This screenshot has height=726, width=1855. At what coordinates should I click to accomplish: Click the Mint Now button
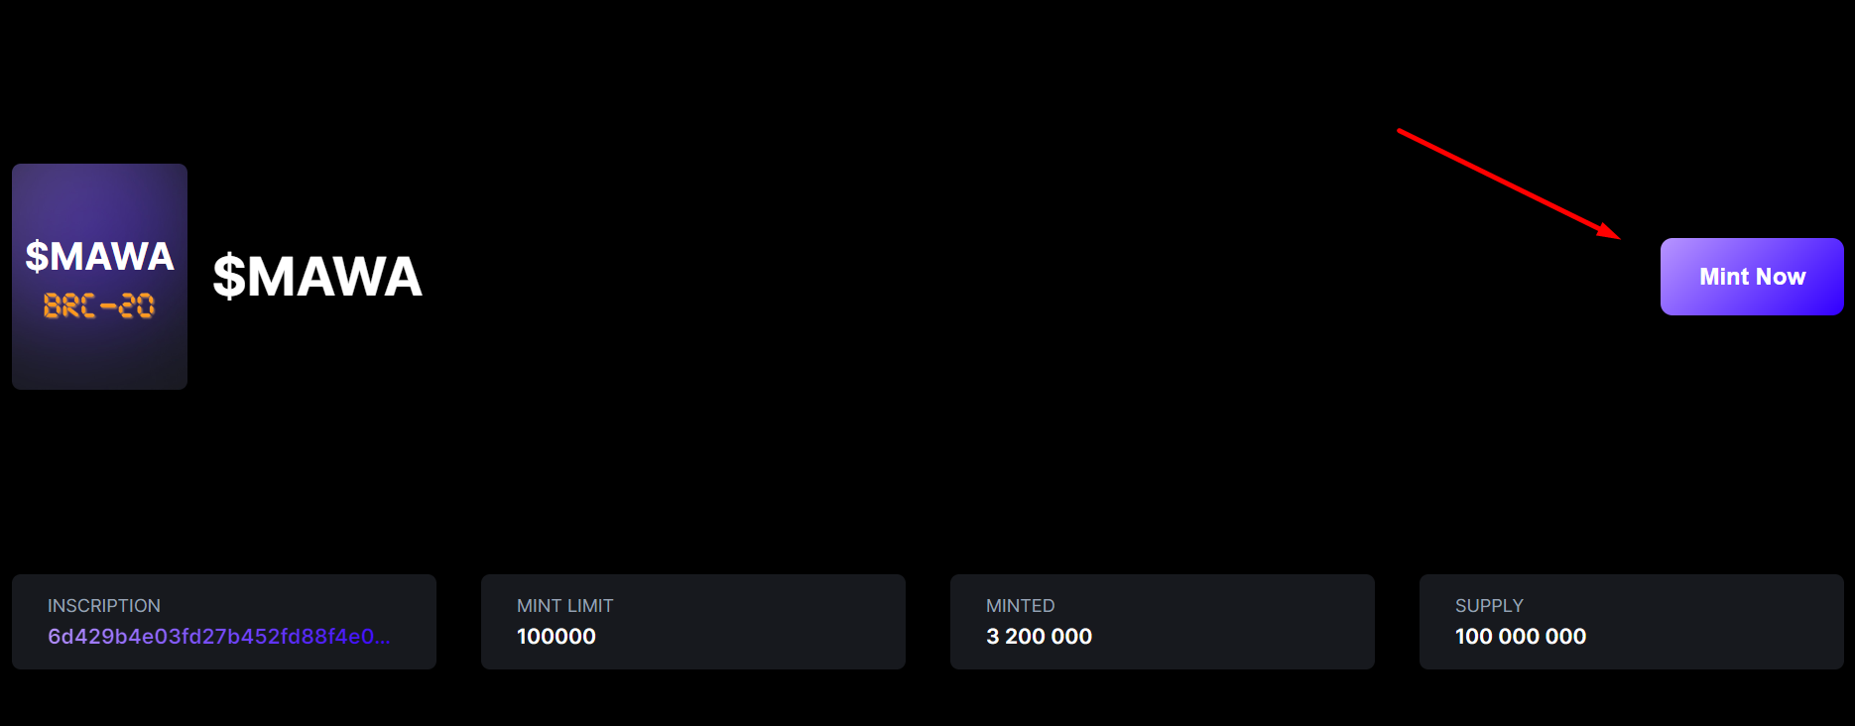point(1752,277)
